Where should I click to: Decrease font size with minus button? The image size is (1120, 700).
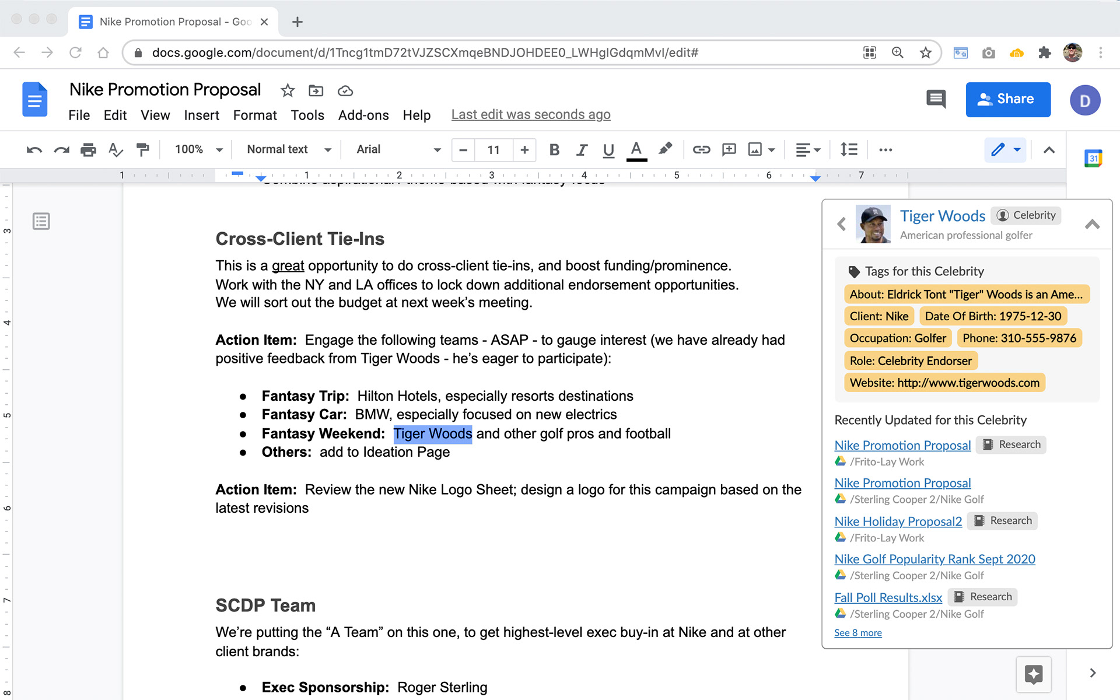463,150
